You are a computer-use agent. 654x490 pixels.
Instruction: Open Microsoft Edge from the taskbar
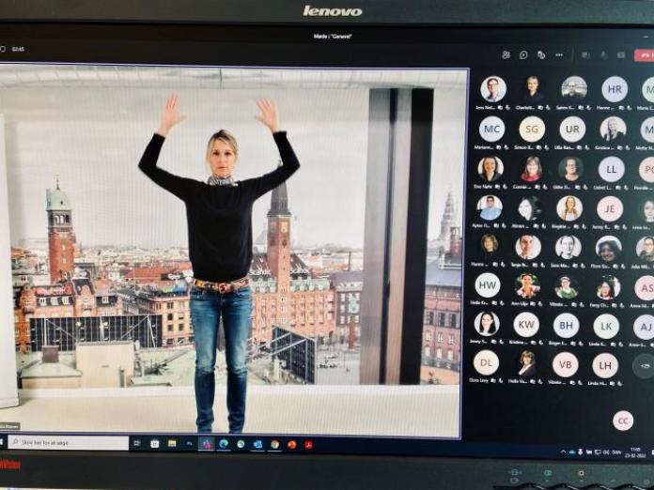[224, 445]
